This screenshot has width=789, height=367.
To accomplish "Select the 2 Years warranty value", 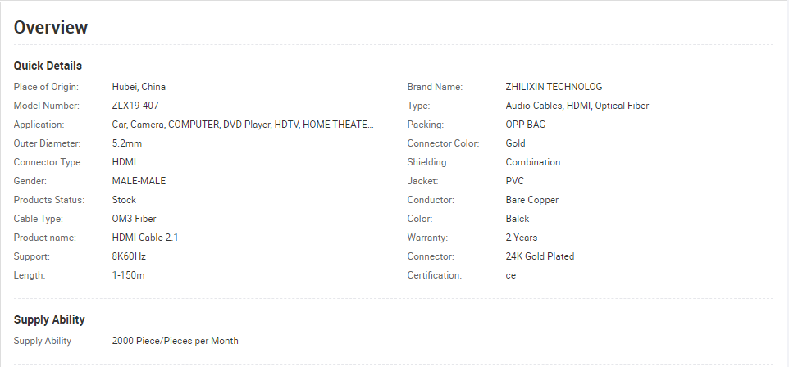I will click(x=522, y=238).
